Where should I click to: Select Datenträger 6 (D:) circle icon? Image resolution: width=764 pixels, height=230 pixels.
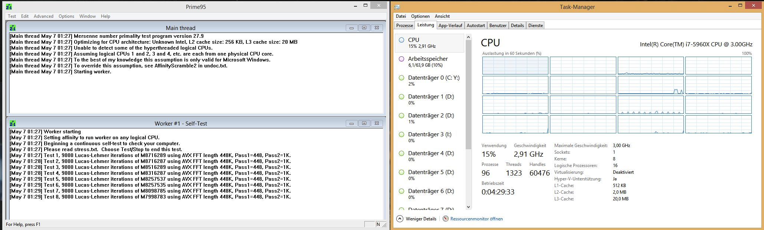click(401, 191)
